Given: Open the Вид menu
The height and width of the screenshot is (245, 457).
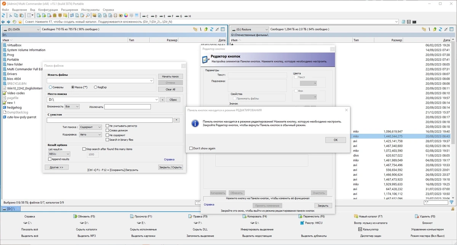Looking at the screenshot, I should (33, 10).
